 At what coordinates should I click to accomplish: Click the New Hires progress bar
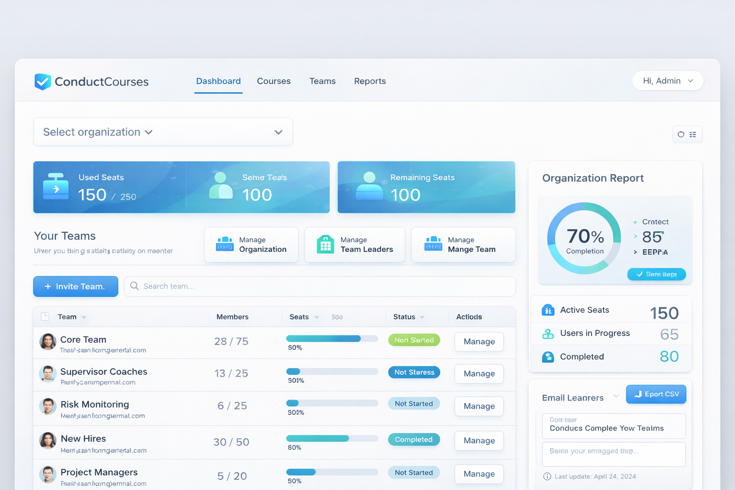332,438
